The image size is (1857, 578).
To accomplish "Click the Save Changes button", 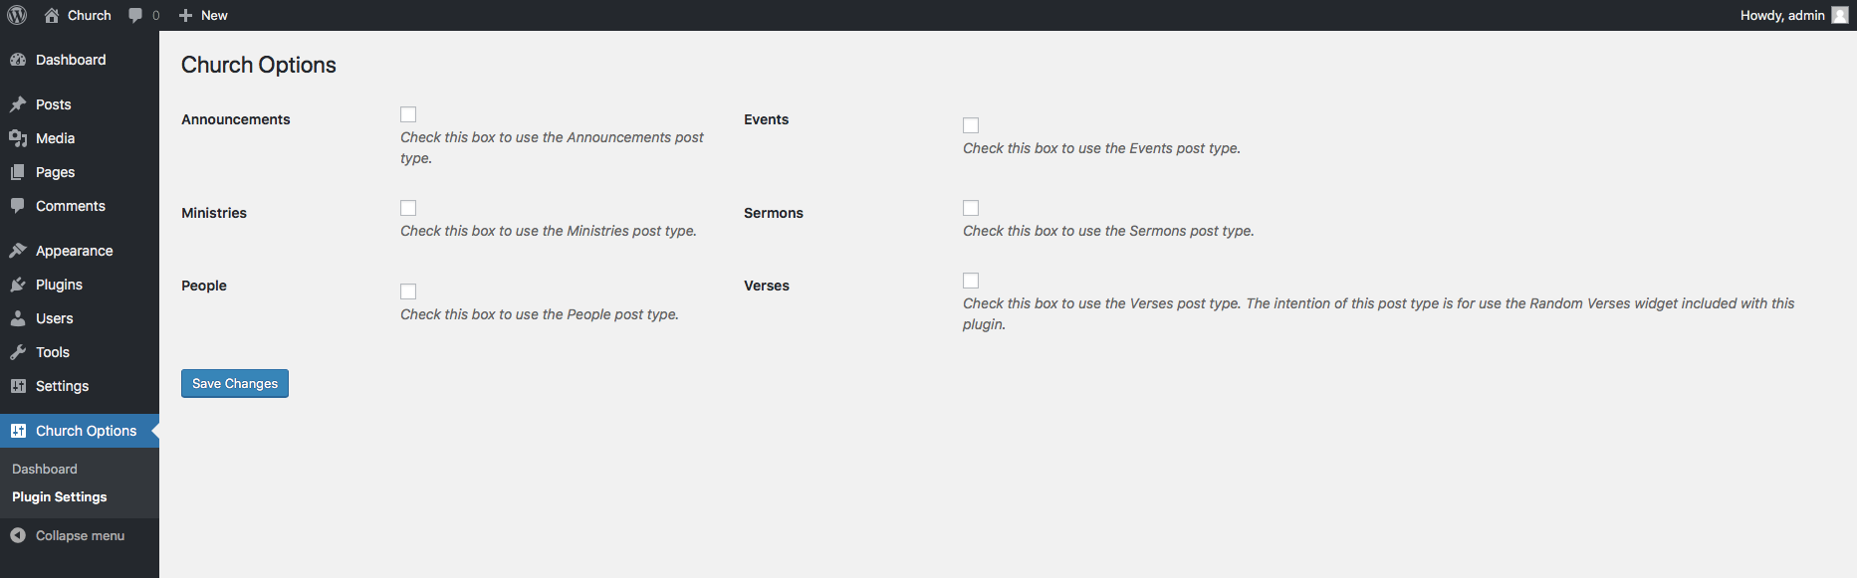I will click(x=235, y=383).
